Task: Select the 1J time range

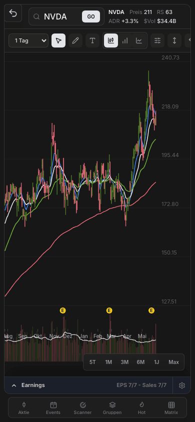Action: pyautogui.click(x=156, y=362)
